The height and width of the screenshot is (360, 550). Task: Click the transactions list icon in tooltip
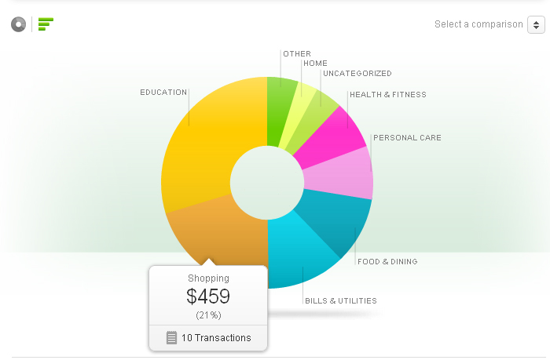click(171, 338)
